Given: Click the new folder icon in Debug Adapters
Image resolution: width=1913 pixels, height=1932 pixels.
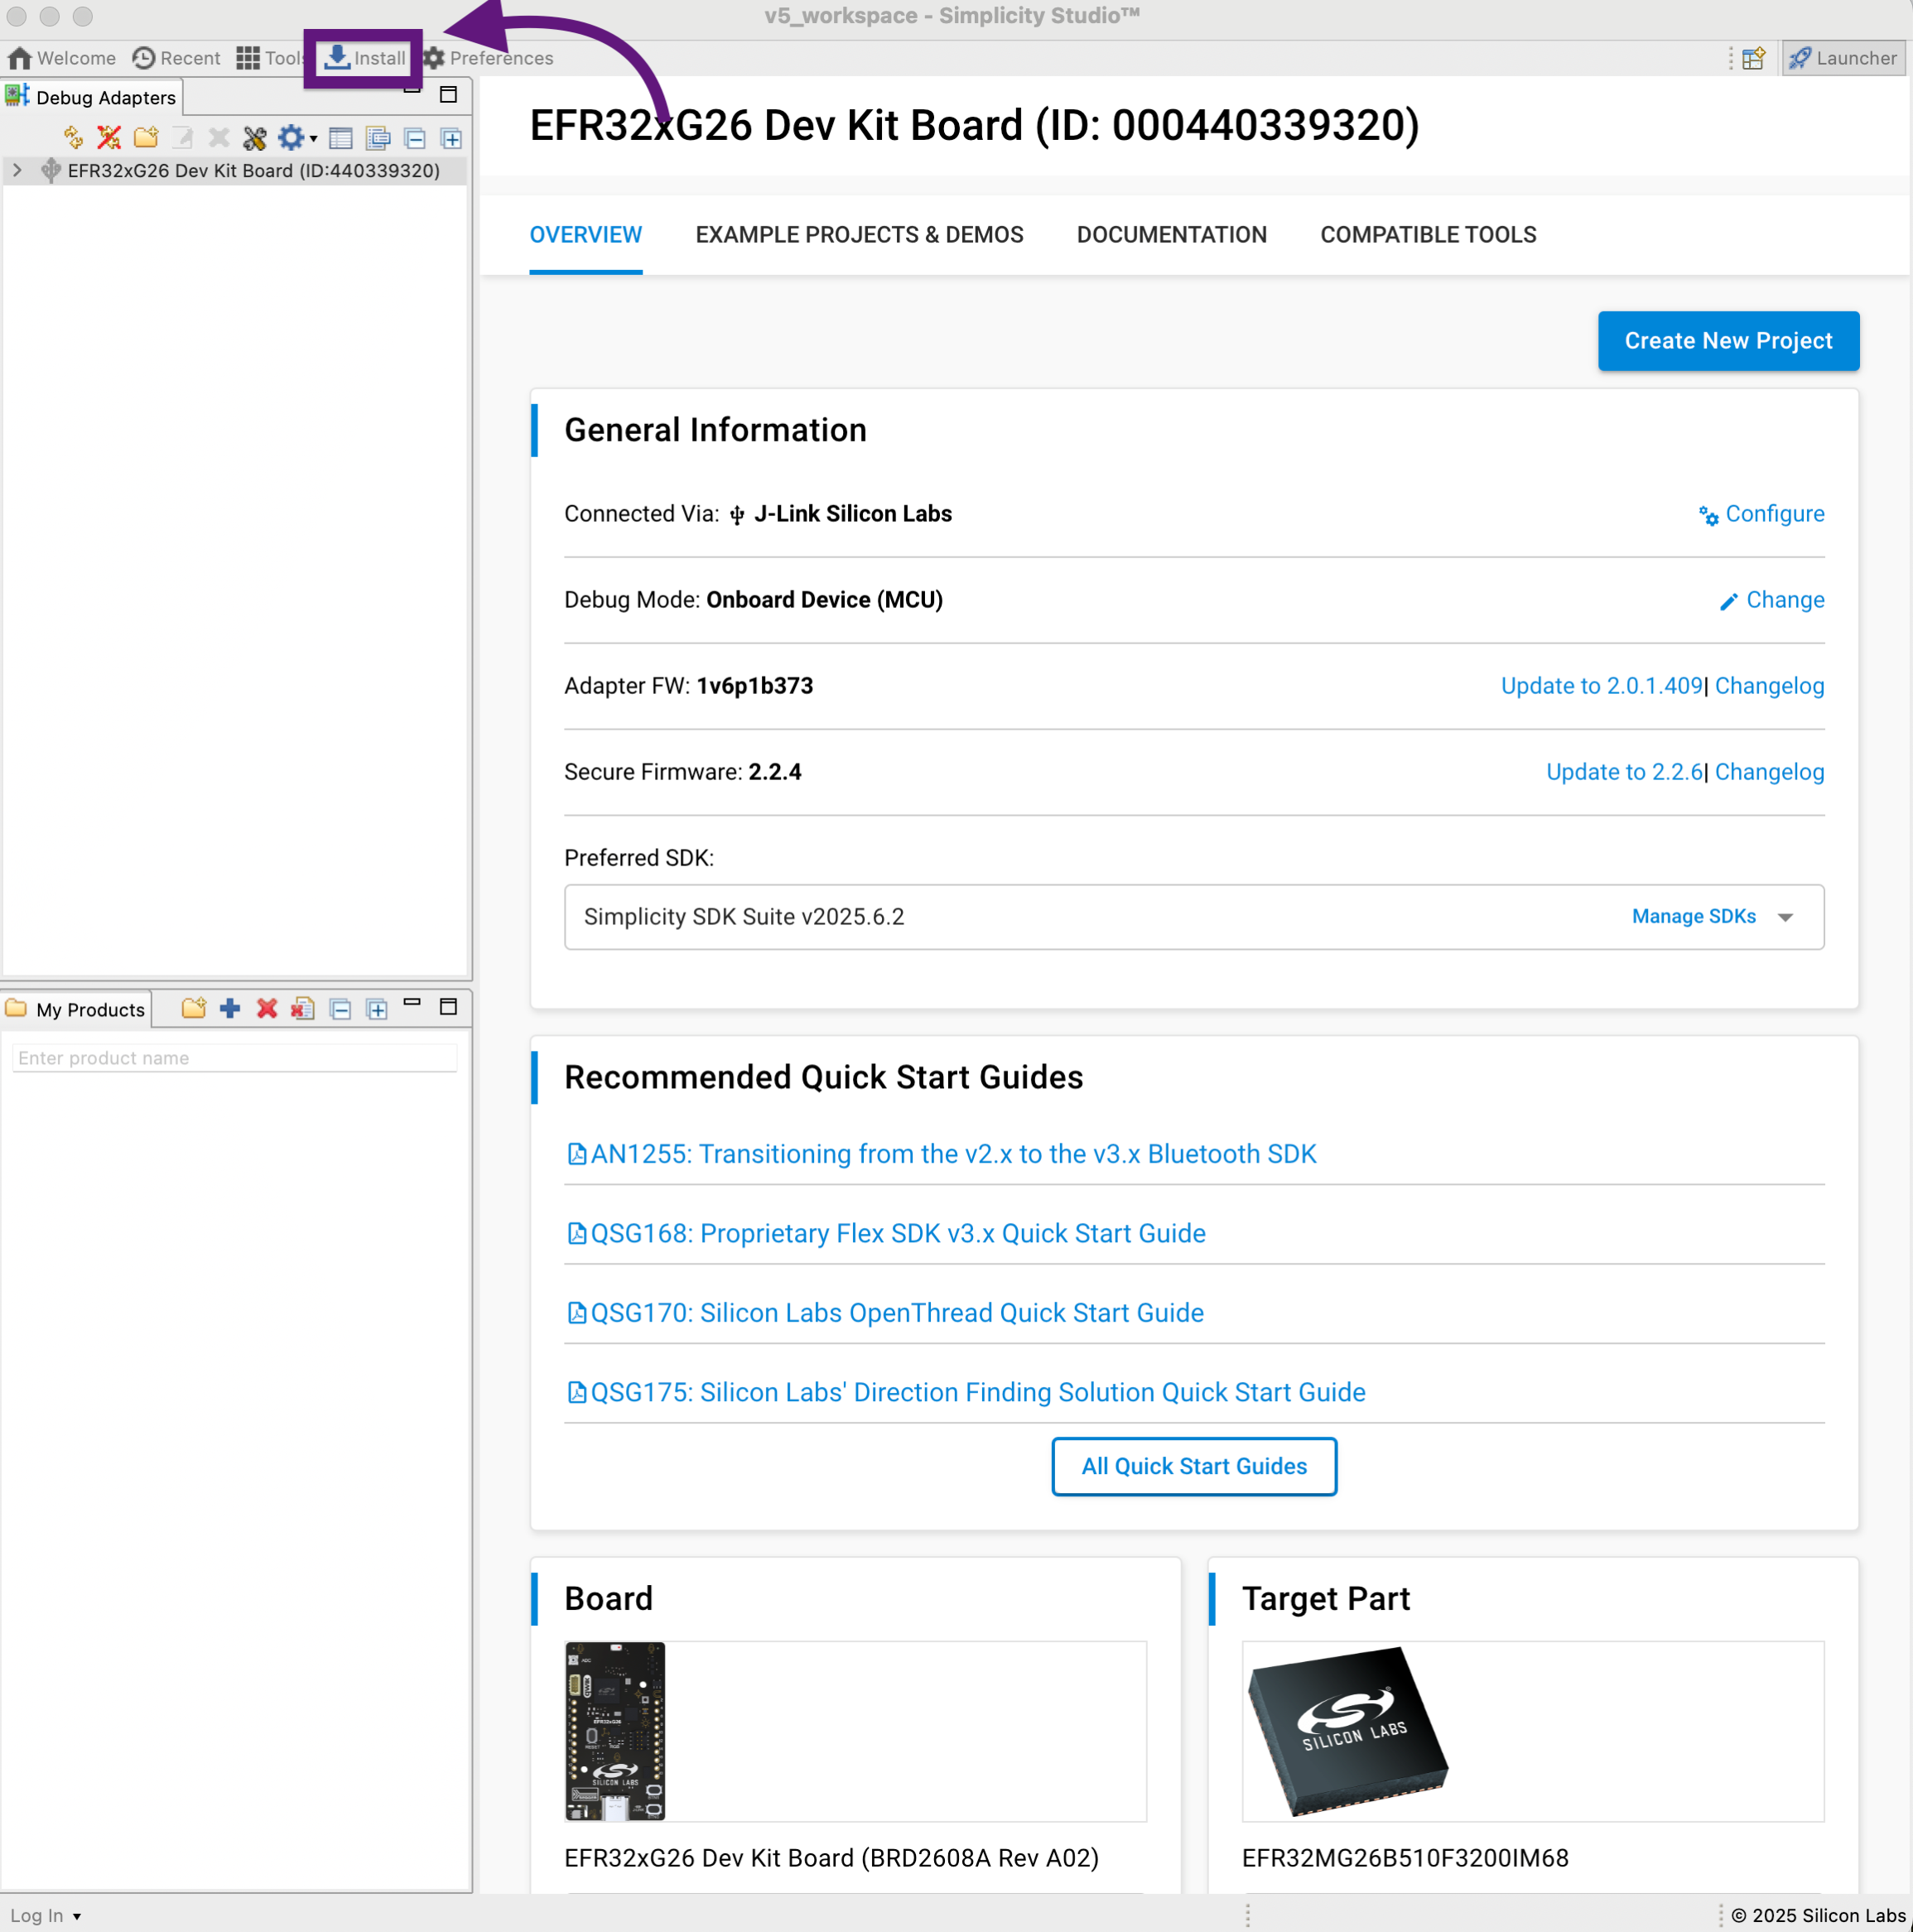Looking at the screenshot, I should pos(146,137).
